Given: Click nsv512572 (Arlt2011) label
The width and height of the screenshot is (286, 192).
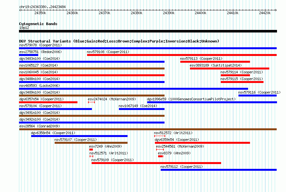Looking at the screenshot, I should (x=173, y=133).
